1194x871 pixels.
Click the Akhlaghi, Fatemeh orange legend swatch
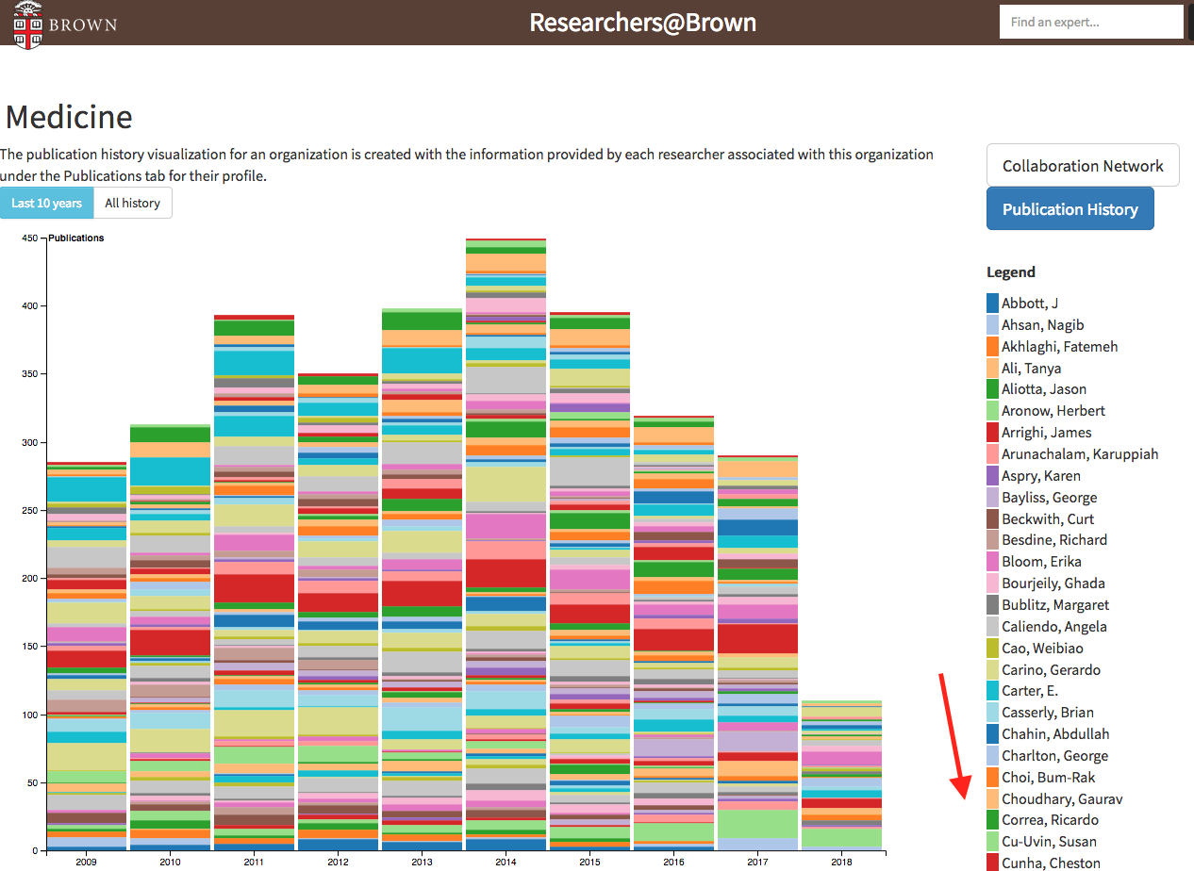click(x=992, y=347)
